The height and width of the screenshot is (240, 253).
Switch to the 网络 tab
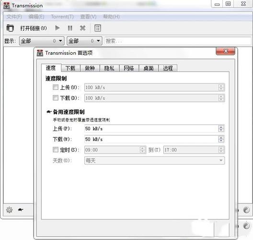click(x=129, y=68)
